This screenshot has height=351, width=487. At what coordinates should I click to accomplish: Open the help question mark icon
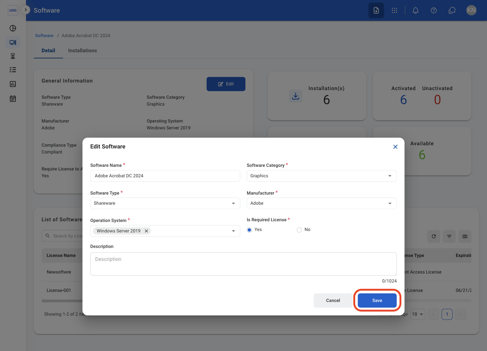[x=434, y=10]
